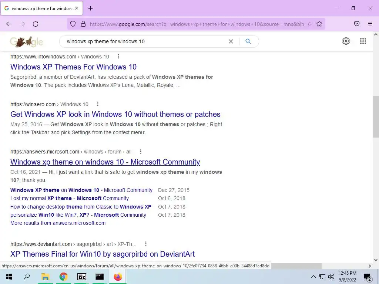Open the Save to Pocket icon
Screen dimensions: 379x284
click(356, 24)
